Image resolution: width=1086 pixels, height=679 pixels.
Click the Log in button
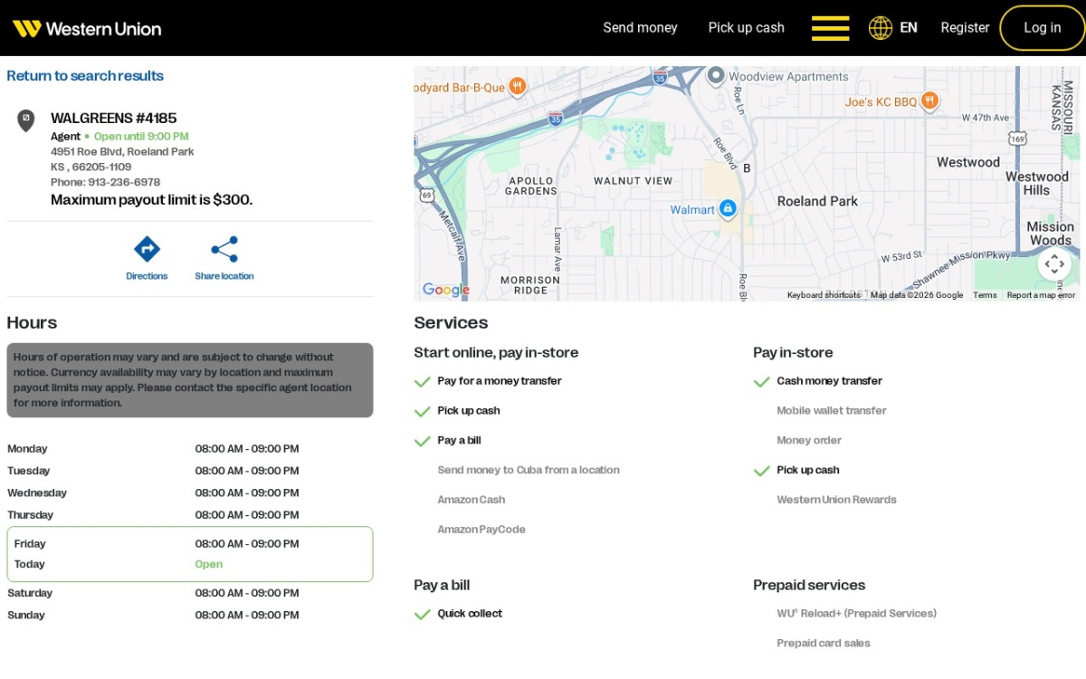pyautogui.click(x=1042, y=28)
